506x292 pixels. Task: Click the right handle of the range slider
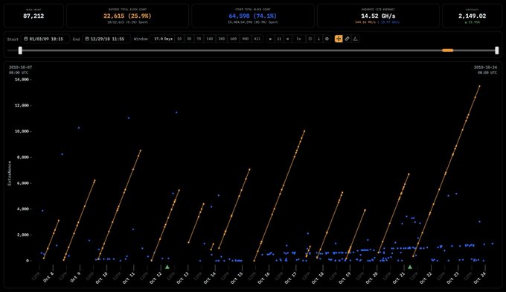click(496, 51)
